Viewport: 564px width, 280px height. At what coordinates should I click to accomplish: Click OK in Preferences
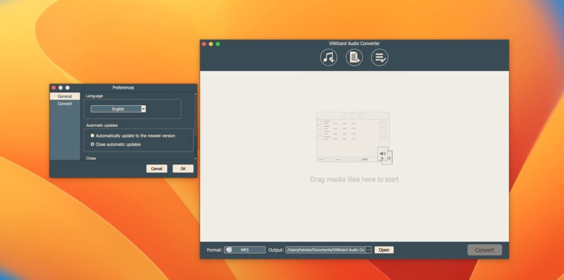(x=183, y=169)
